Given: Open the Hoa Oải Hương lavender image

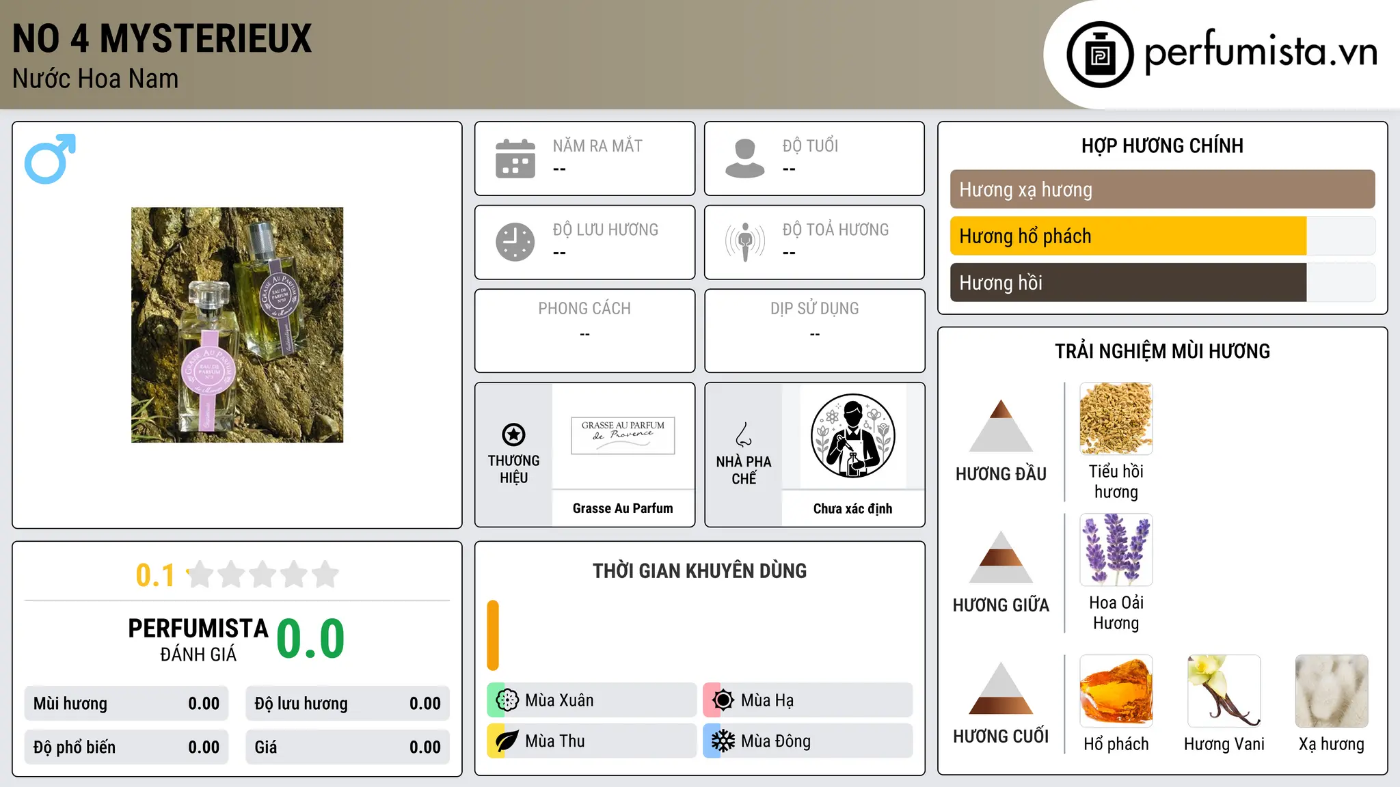Looking at the screenshot, I should tap(1116, 550).
